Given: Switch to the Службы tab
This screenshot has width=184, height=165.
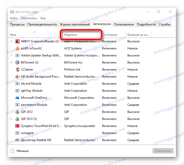Looking at the screenshot, I should [x=164, y=24].
